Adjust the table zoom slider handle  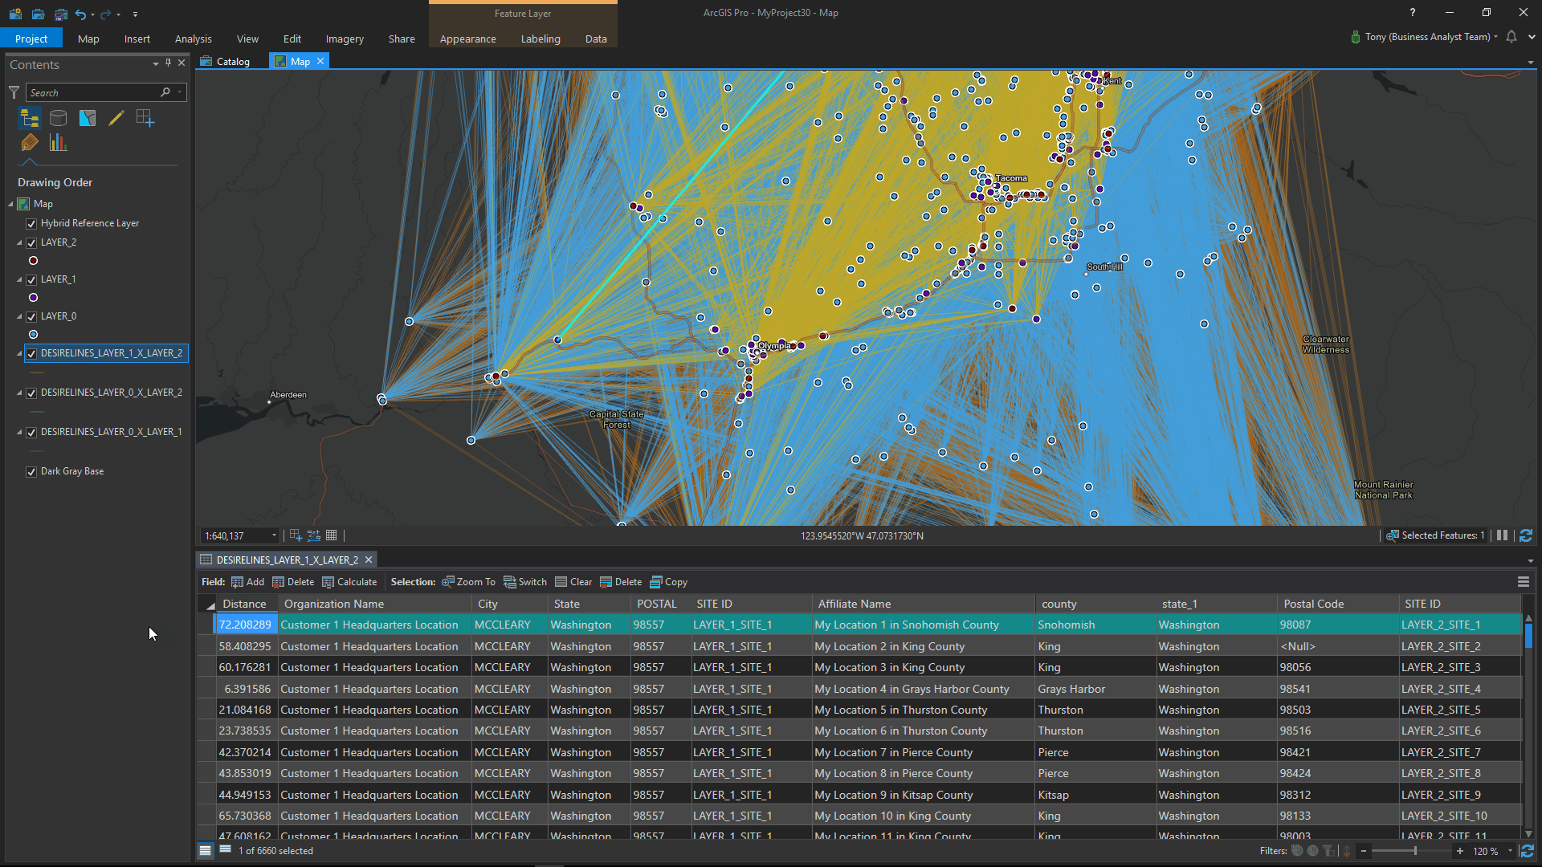pyautogui.click(x=1415, y=851)
